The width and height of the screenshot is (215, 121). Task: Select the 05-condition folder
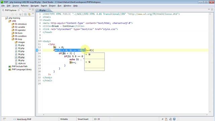(x=21, y=36)
